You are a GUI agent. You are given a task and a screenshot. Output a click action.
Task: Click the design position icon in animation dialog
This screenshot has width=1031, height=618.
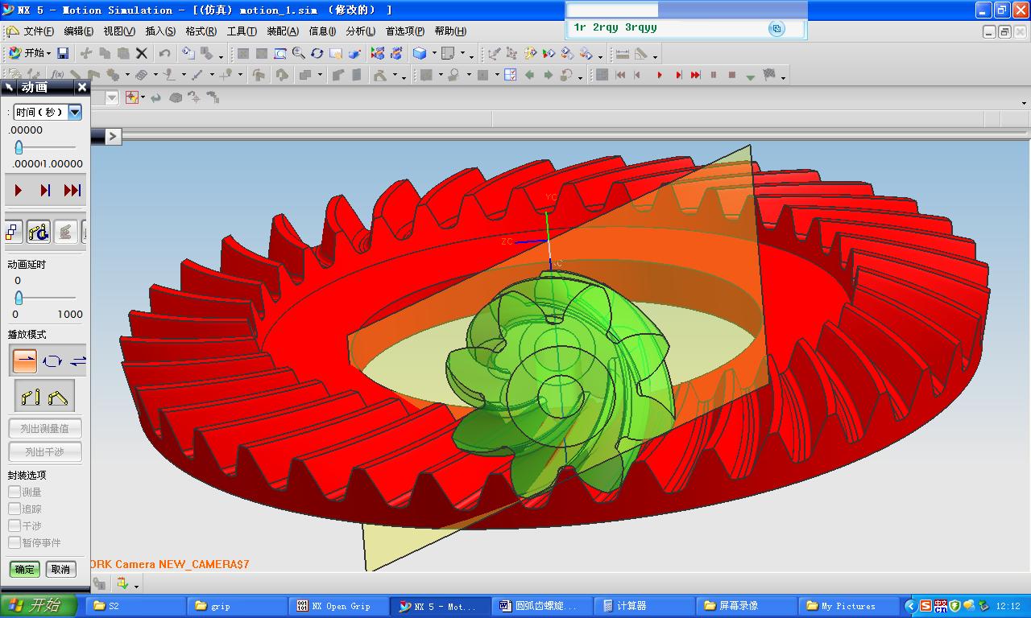pyautogui.click(x=14, y=232)
